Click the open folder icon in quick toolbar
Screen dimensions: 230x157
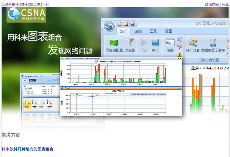click(x=126, y=24)
